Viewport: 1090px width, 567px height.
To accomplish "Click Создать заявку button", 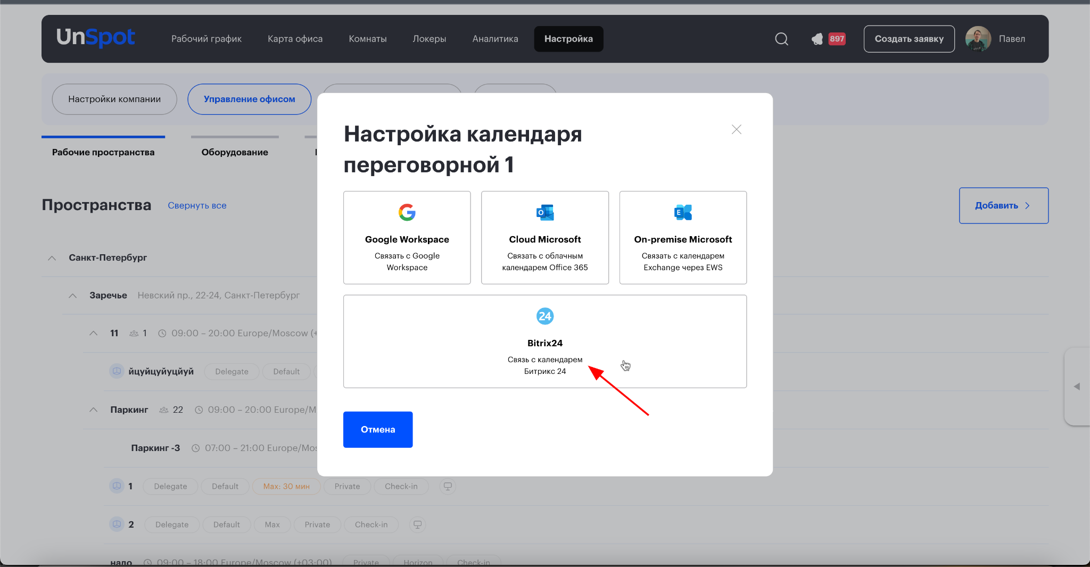I will tap(909, 39).
